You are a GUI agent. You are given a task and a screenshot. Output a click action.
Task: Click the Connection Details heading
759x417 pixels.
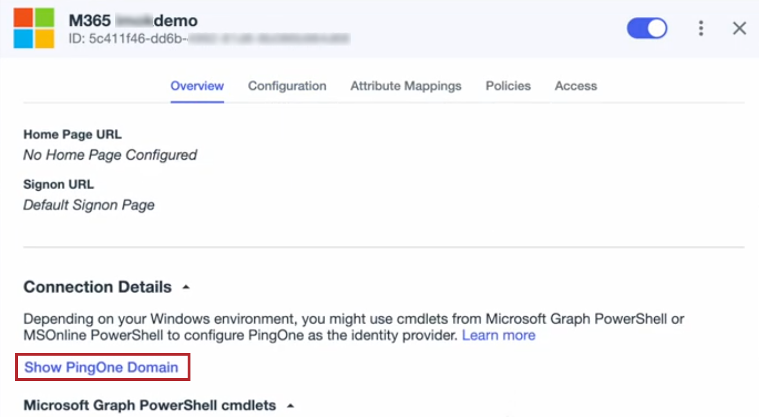[x=96, y=287]
